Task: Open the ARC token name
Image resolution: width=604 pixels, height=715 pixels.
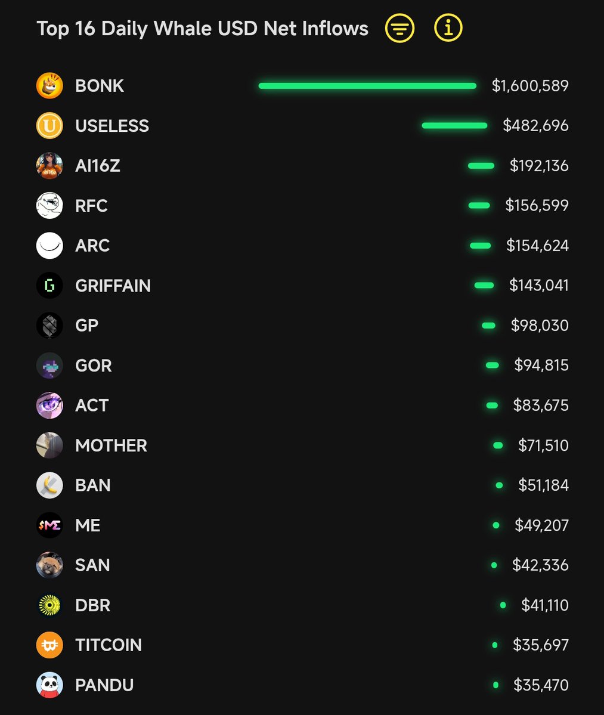Action: click(92, 246)
